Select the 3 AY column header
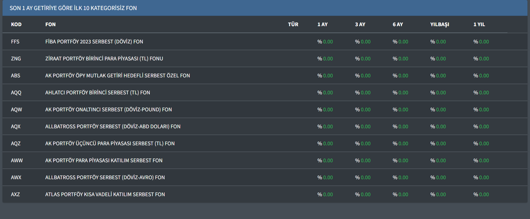The image size is (530, 219). tap(360, 24)
